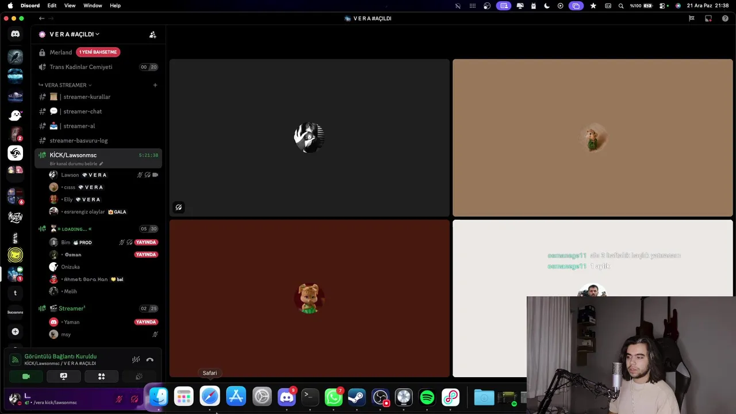Select user Melih in voice list
The height and width of the screenshot is (414, 736).
(103, 292)
